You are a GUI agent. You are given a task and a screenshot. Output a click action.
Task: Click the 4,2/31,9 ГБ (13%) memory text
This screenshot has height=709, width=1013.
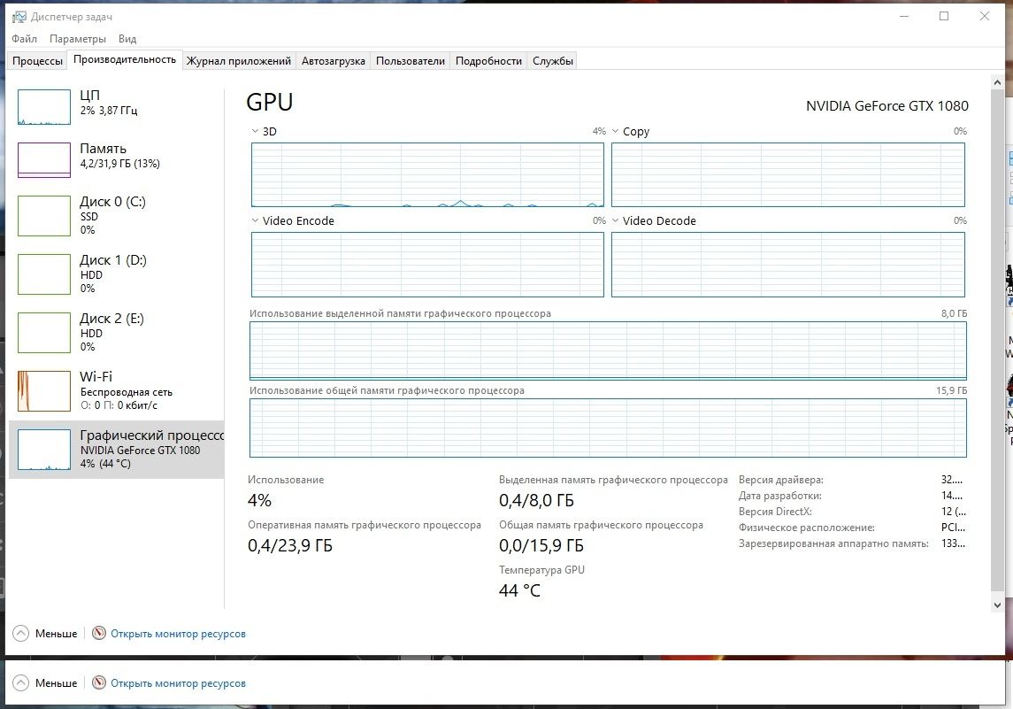120,164
